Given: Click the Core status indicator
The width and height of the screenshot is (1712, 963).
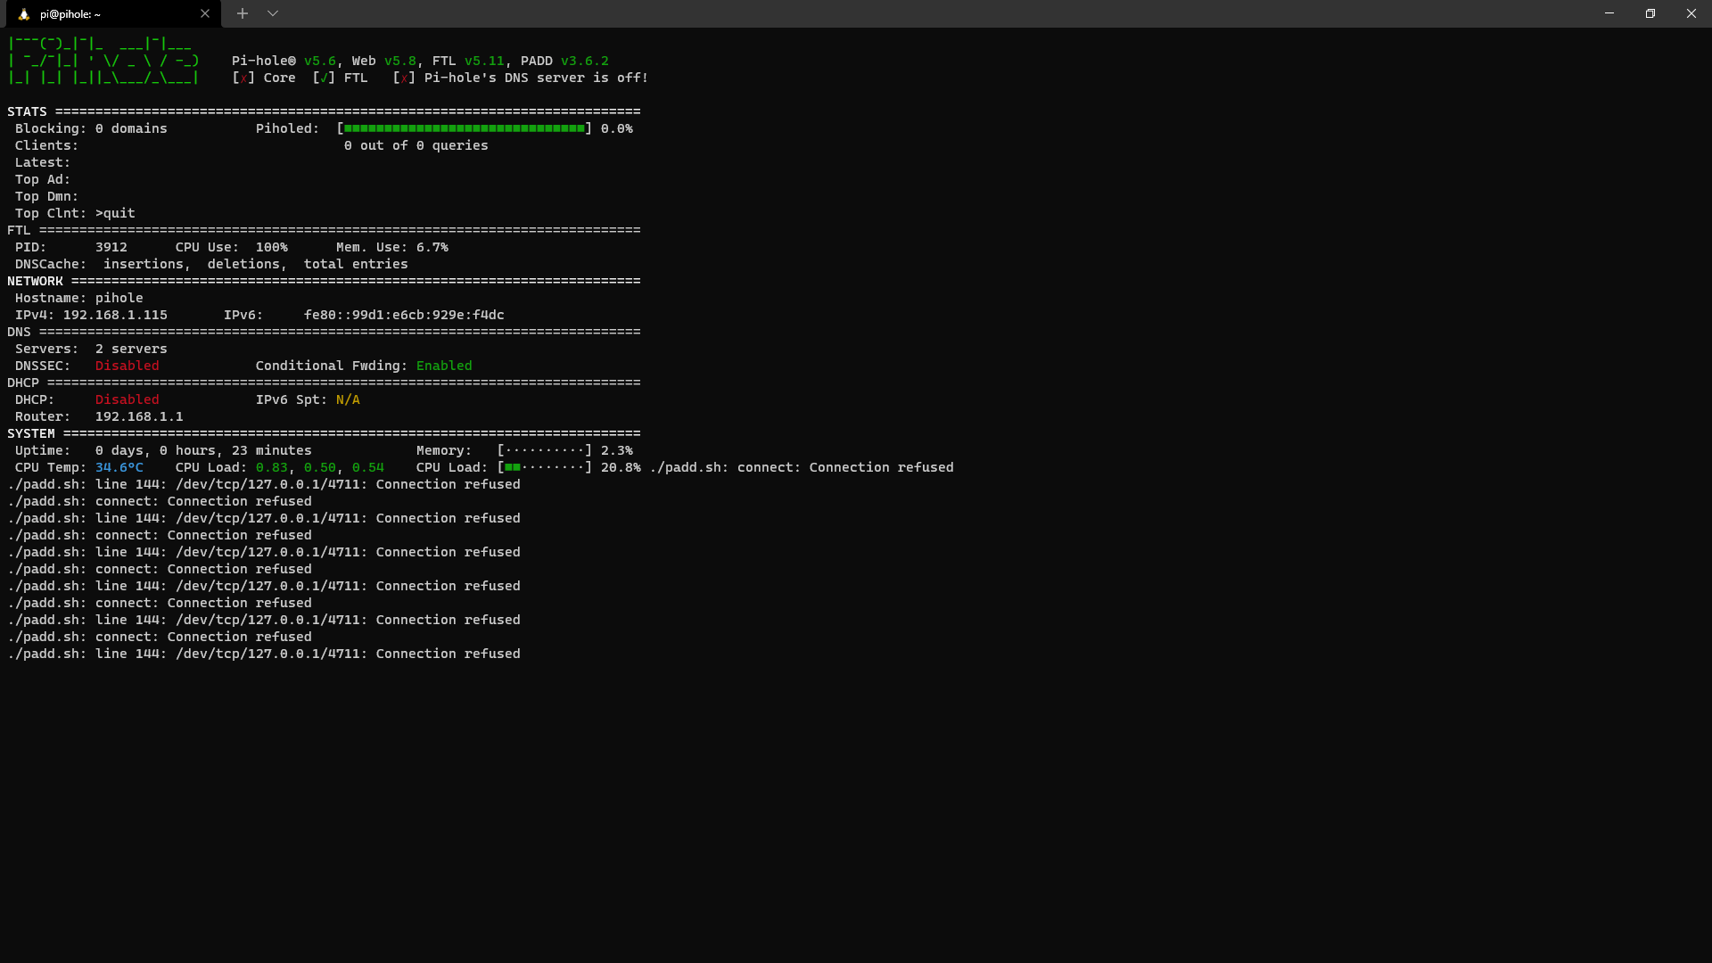Looking at the screenshot, I should 264,78.
